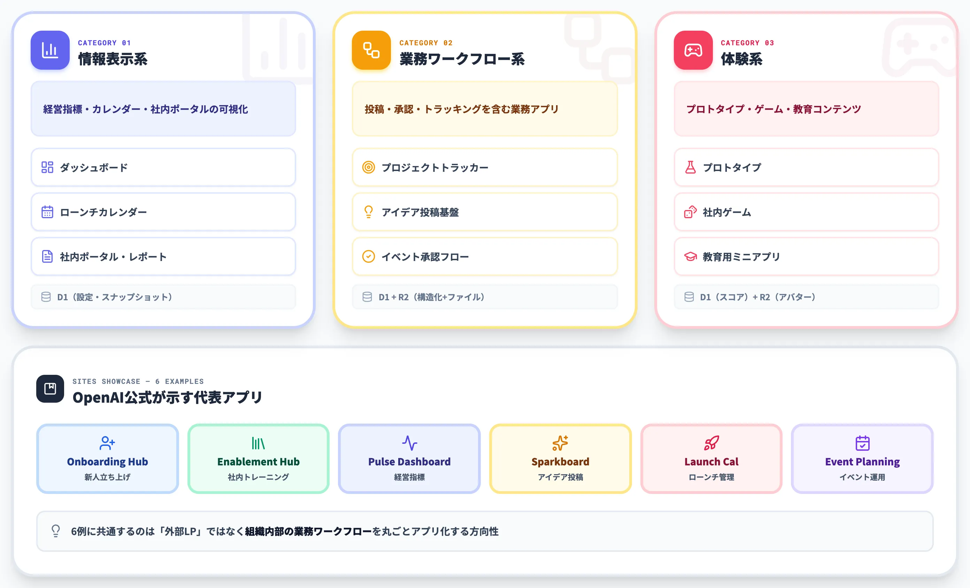Click the grid icon beside ダッシュボード

(x=47, y=167)
